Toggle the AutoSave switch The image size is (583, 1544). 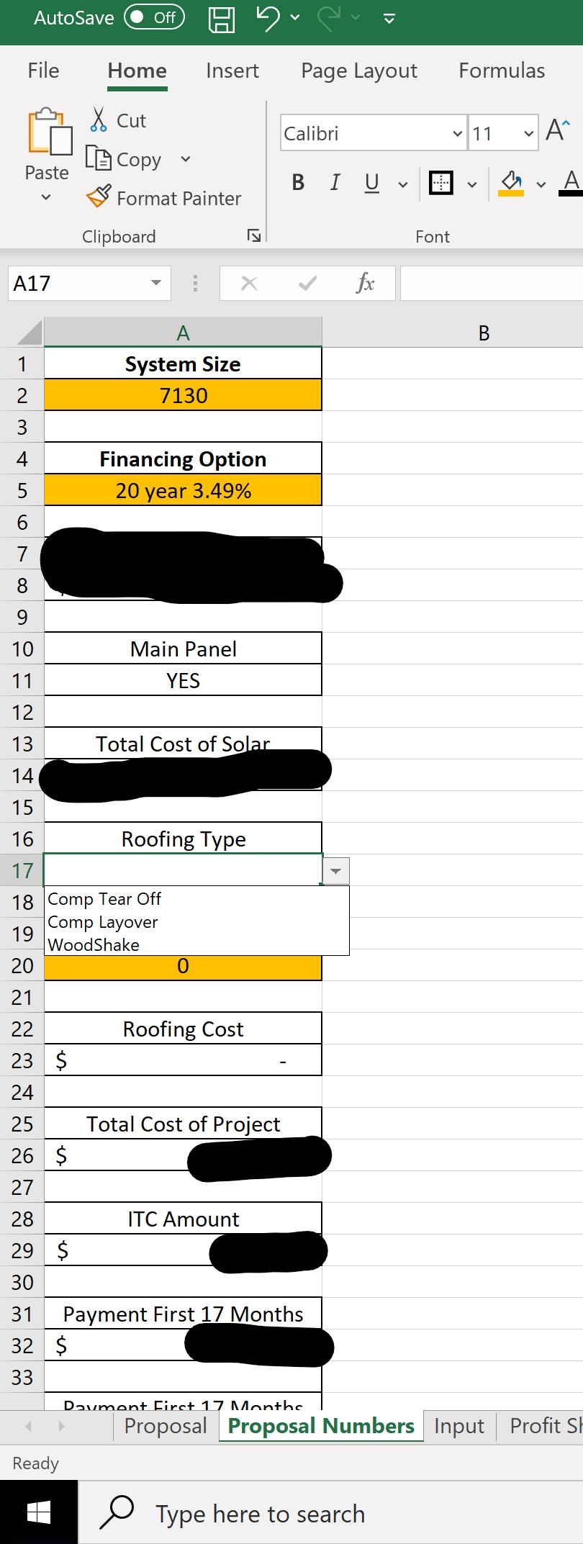(x=154, y=17)
